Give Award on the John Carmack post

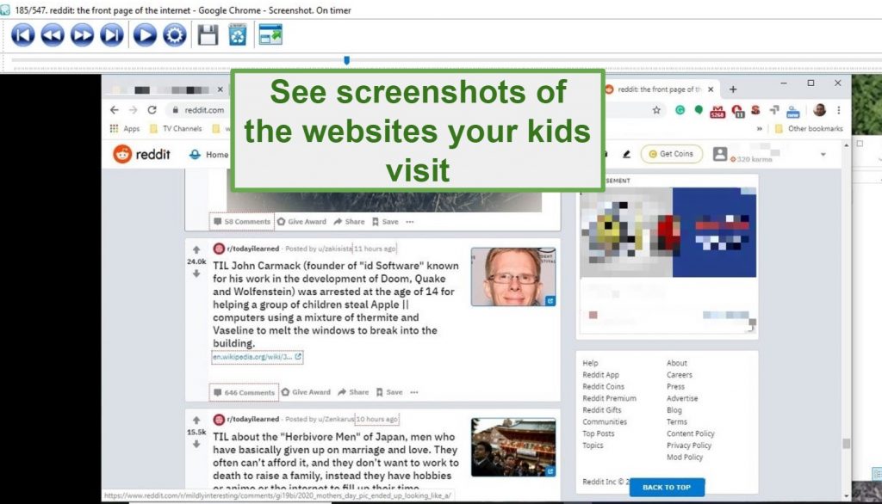[306, 392]
